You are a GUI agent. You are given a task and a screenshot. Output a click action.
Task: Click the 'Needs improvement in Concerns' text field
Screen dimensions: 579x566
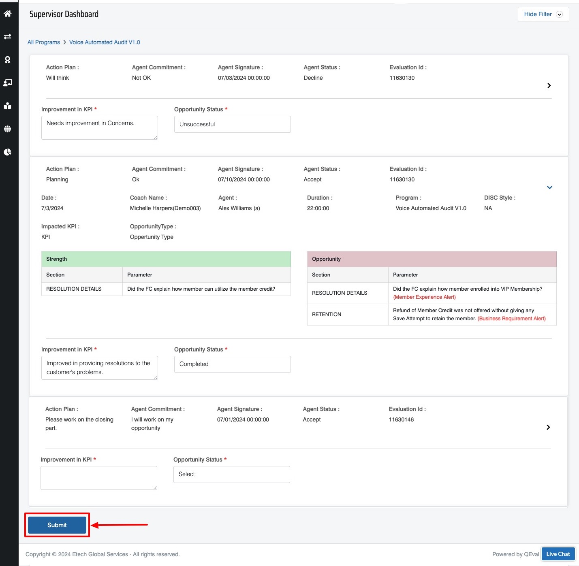point(99,128)
